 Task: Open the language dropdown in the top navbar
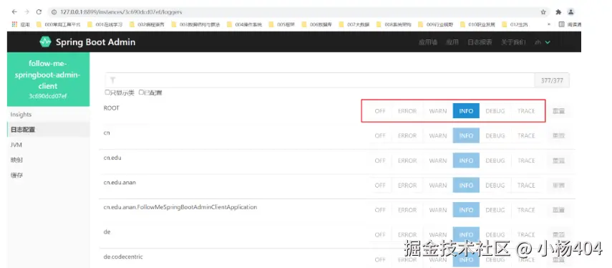(542, 42)
